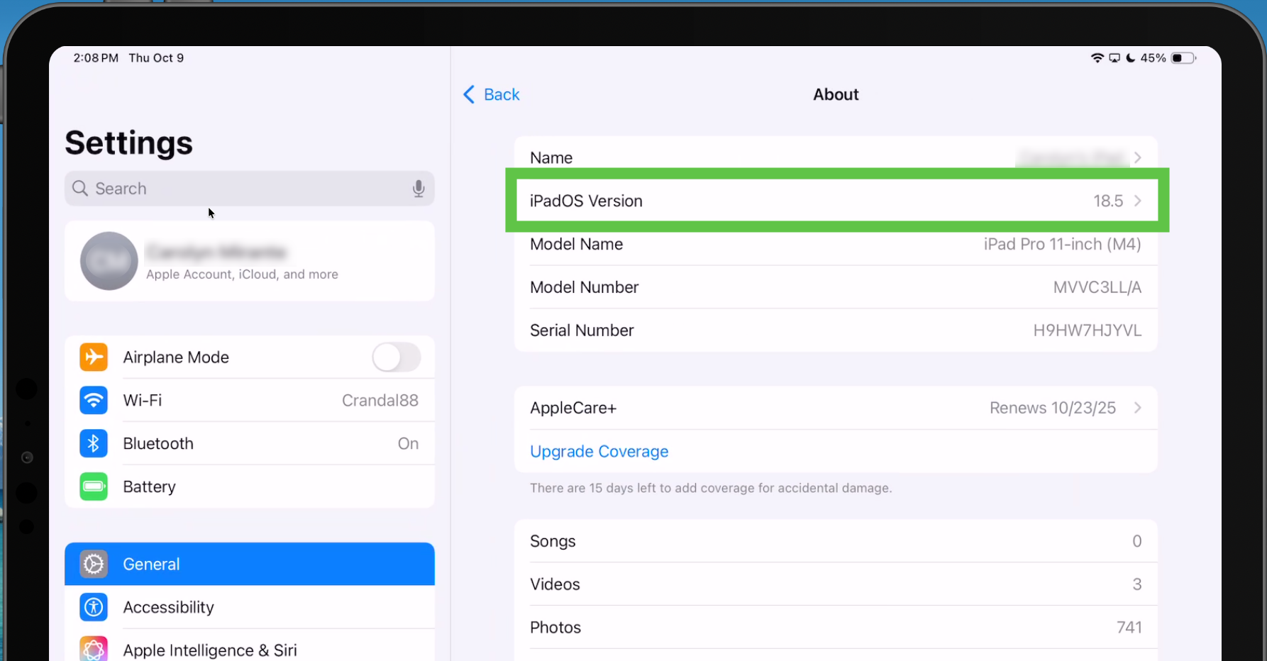Tap the screen mirroring status icon
1267x661 pixels.
(1114, 58)
